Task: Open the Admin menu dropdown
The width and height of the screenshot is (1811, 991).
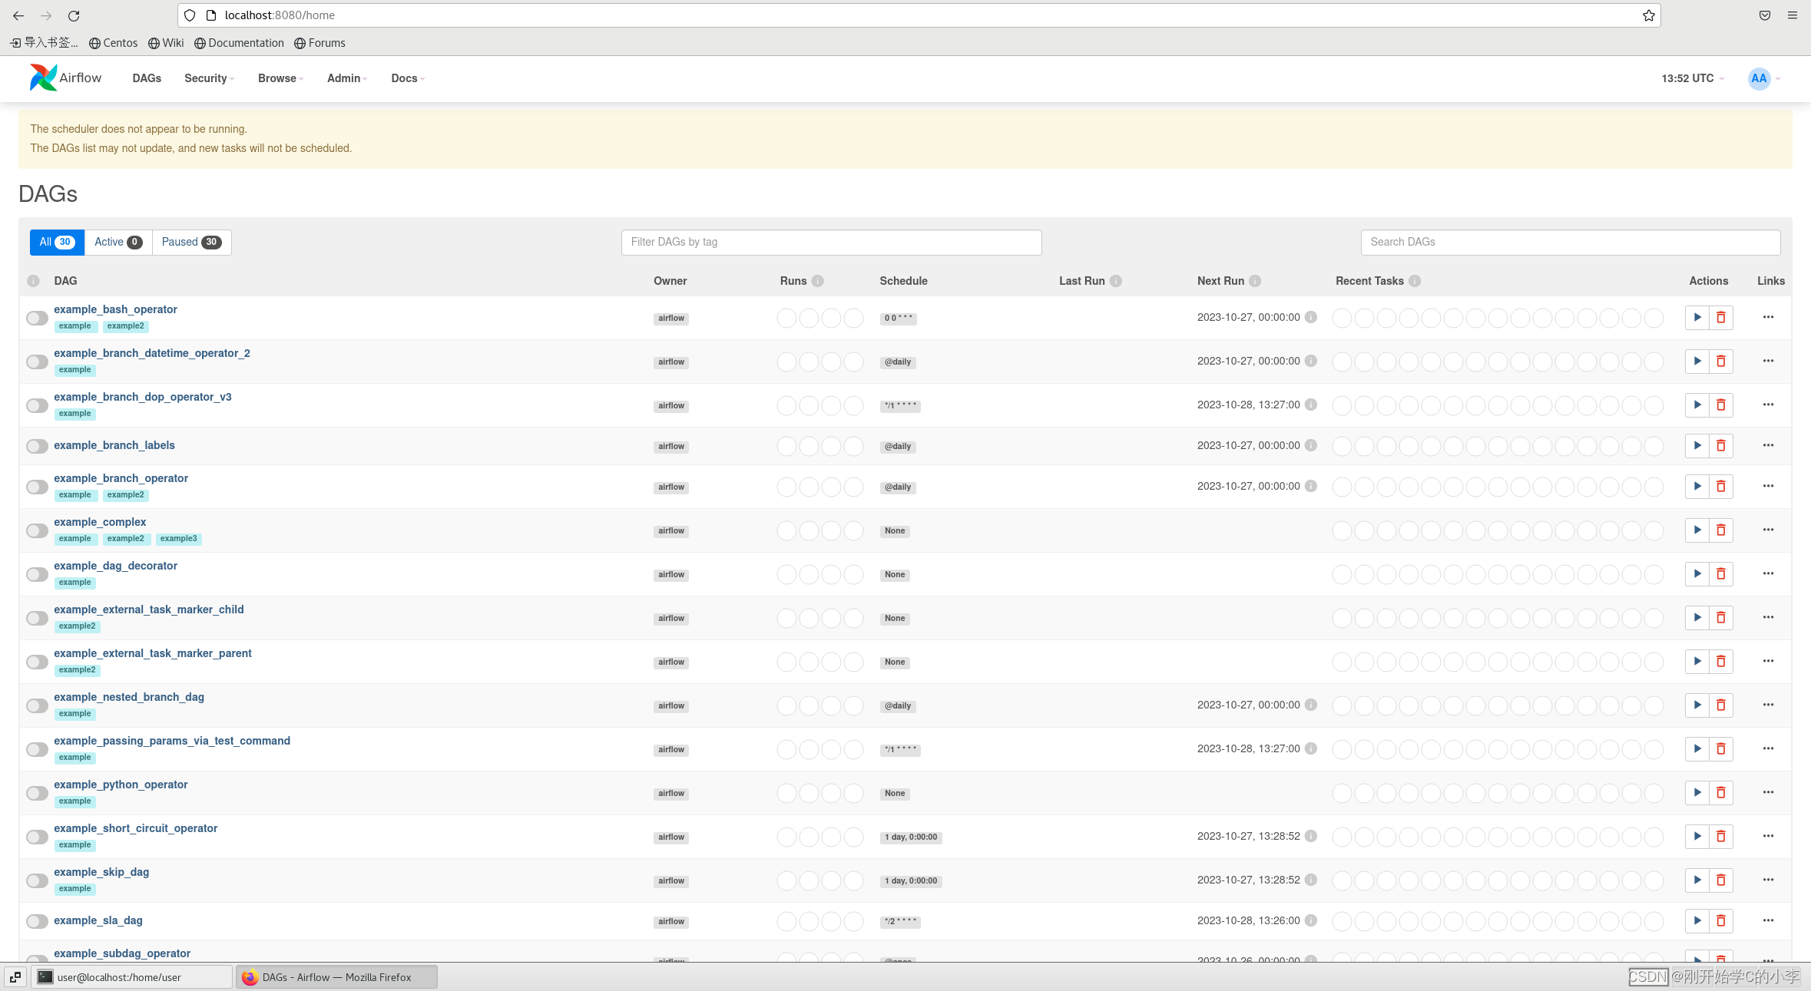Action: [346, 78]
